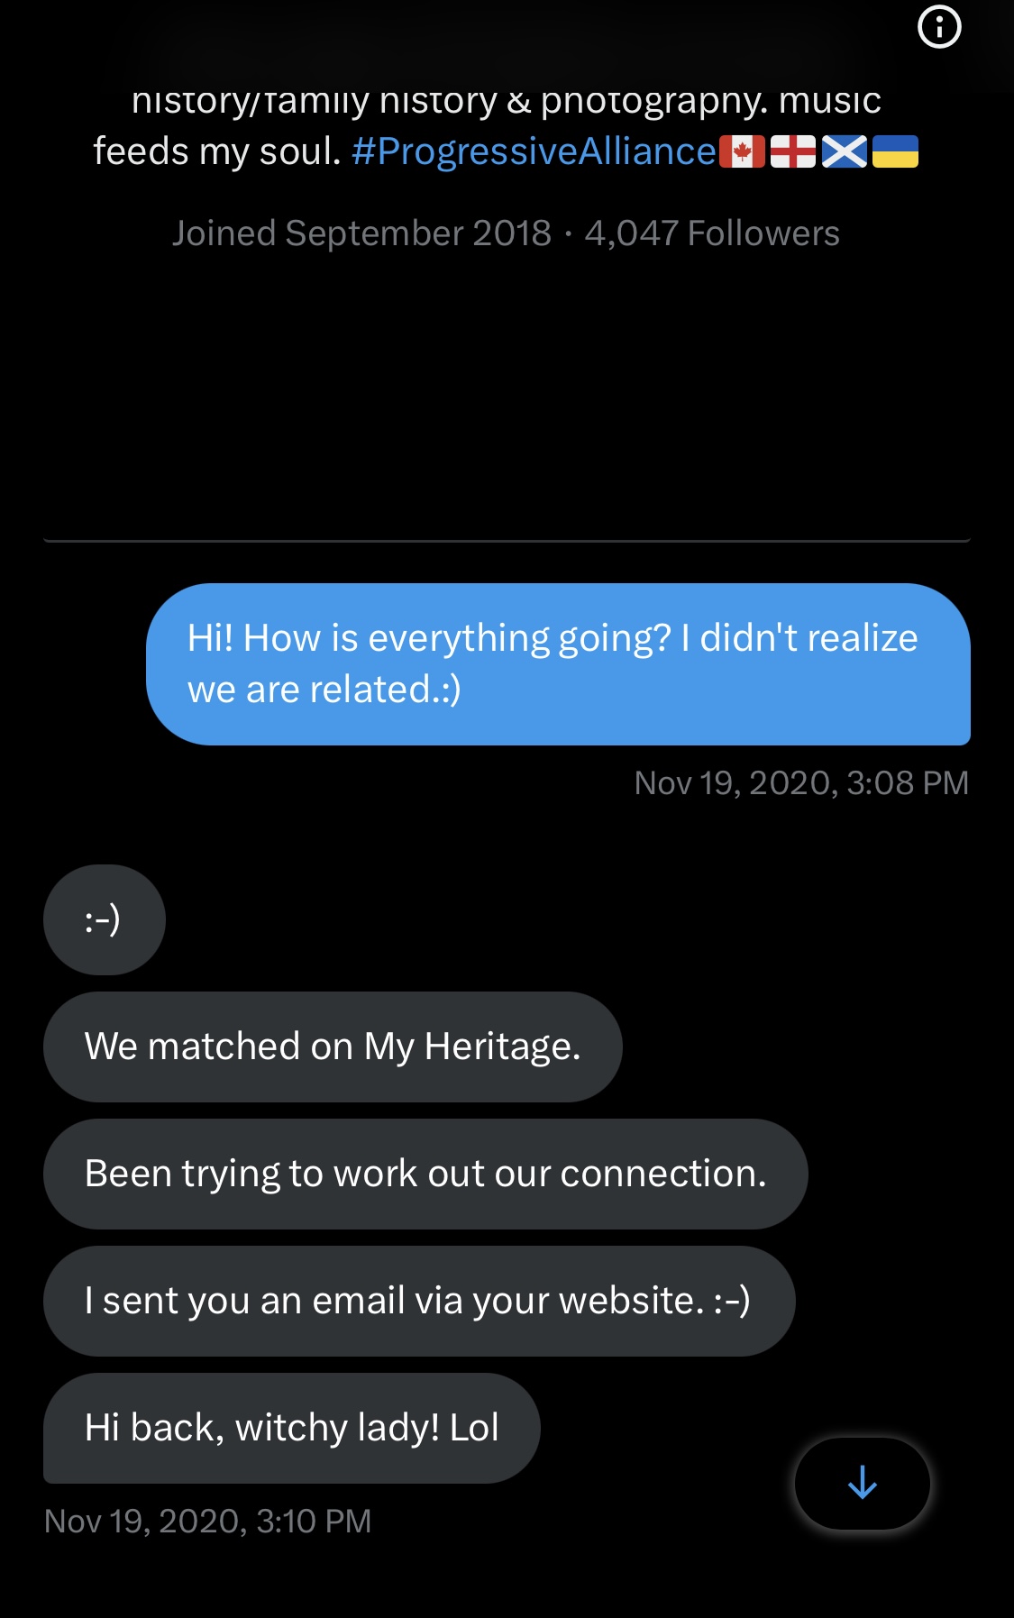The width and height of the screenshot is (1014, 1618).
Task: Select the blue "How is everything going?" message
Action: click(x=557, y=663)
